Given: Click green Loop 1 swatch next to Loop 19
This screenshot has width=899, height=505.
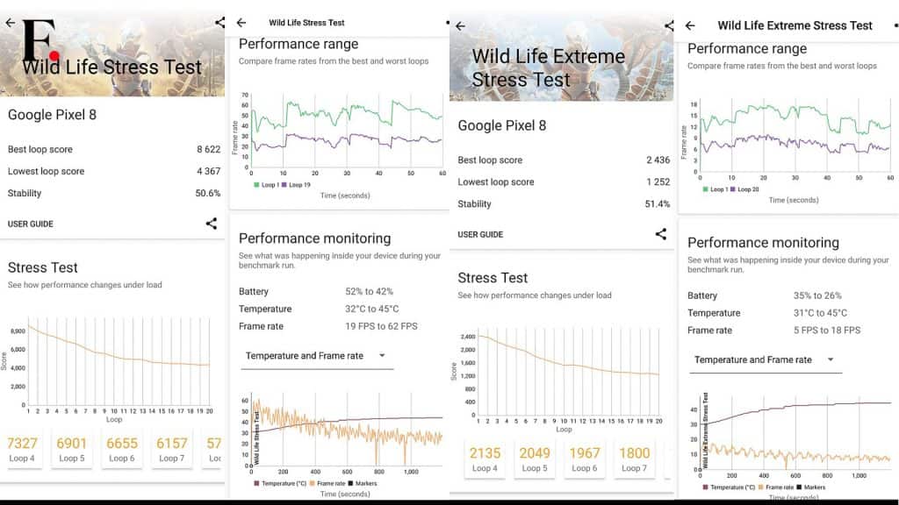Looking at the screenshot, I should pos(256,185).
